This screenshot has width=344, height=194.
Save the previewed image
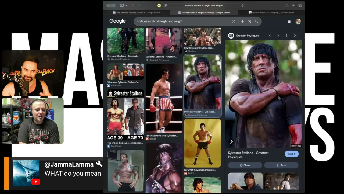click(281, 165)
